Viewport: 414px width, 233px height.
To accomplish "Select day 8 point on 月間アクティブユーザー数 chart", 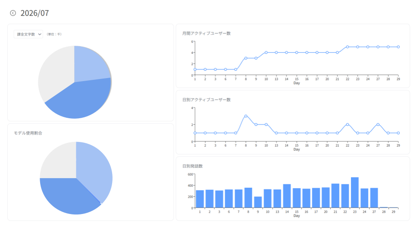I will click(x=246, y=58).
